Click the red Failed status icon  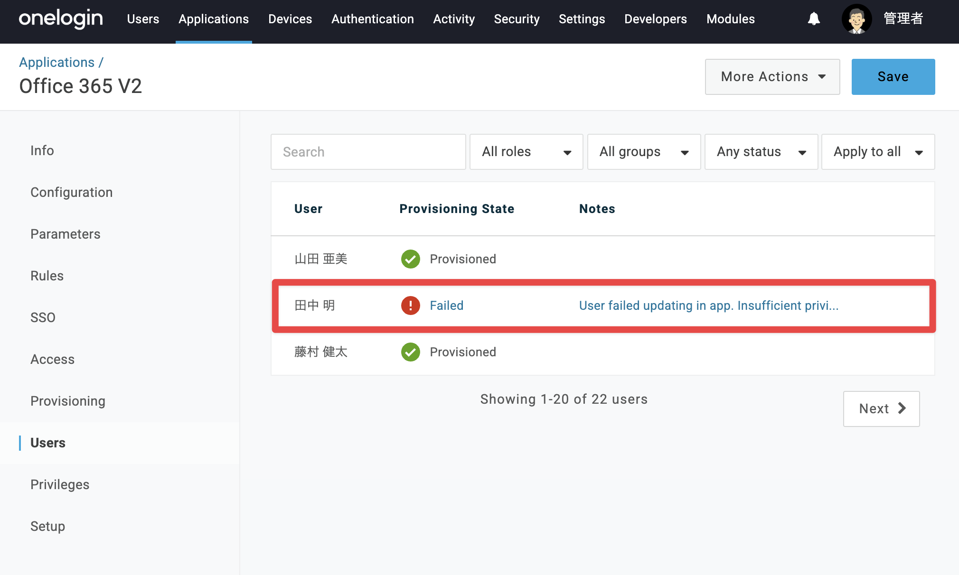click(x=411, y=306)
